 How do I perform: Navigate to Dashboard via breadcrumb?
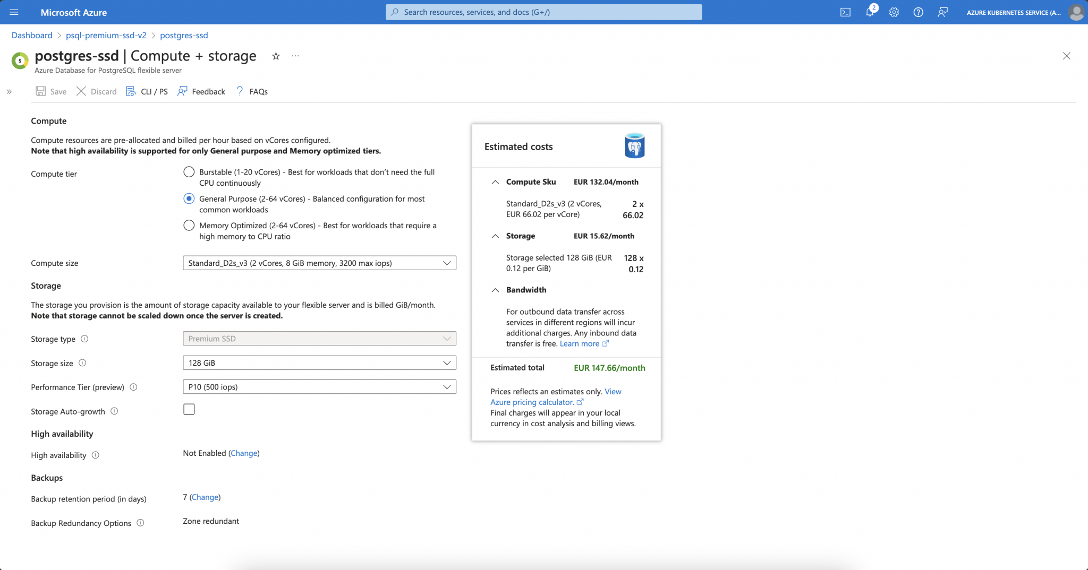32,35
